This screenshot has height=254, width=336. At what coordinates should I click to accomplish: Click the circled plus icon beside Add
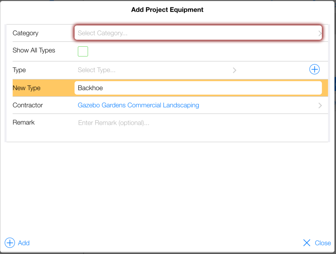(9, 243)
